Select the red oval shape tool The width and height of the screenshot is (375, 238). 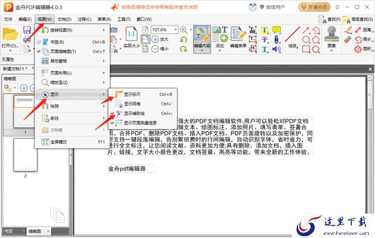pos(306,39)
